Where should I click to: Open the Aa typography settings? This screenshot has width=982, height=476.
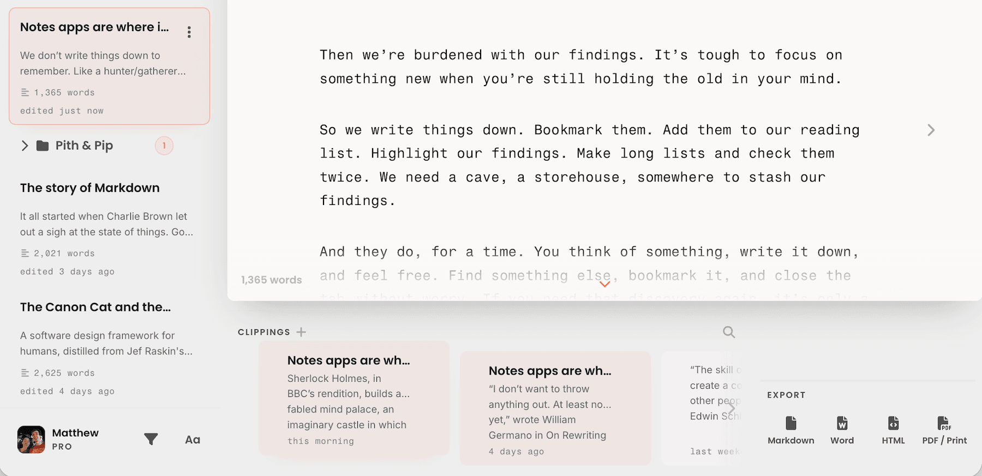193,439
